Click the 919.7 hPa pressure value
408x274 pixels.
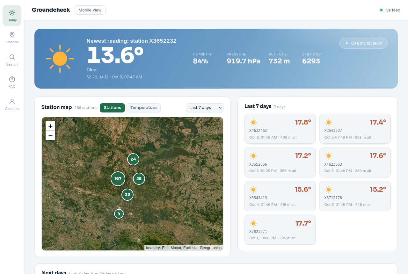point(244,61)
